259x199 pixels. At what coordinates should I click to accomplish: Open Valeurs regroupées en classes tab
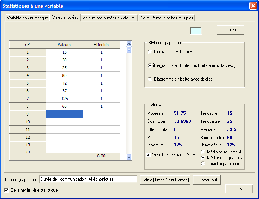[109, 18]
